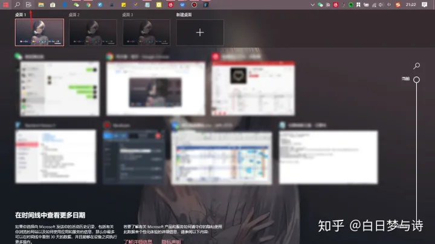Click the 当前 timeline circle marker
This screenshot has width=435, height=244.
[x=416, y=80]
